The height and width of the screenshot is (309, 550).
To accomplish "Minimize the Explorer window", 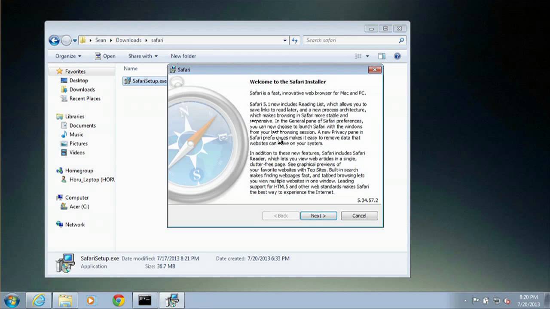I will tap(371, 29).
